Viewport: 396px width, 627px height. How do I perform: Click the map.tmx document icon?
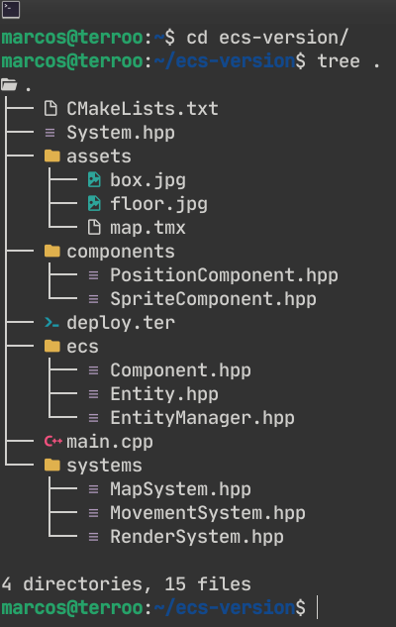point(94,227)
